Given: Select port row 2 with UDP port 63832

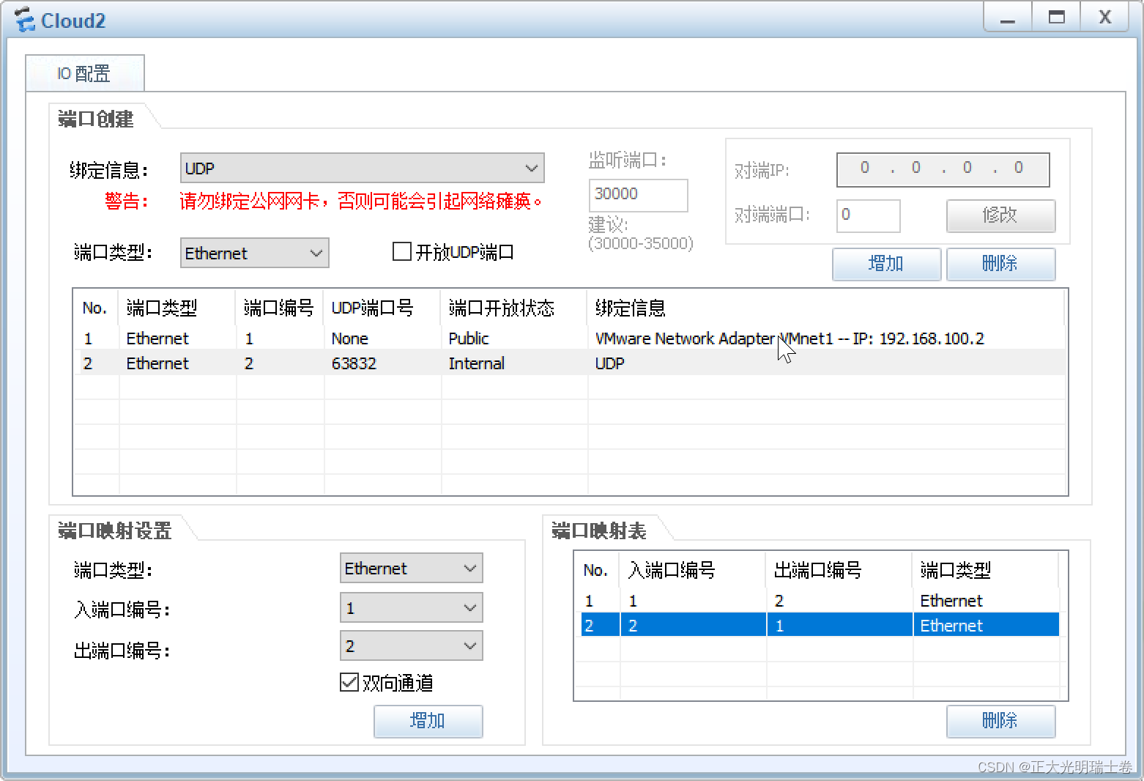Looking at the screenshot, I should pos(570,363).
